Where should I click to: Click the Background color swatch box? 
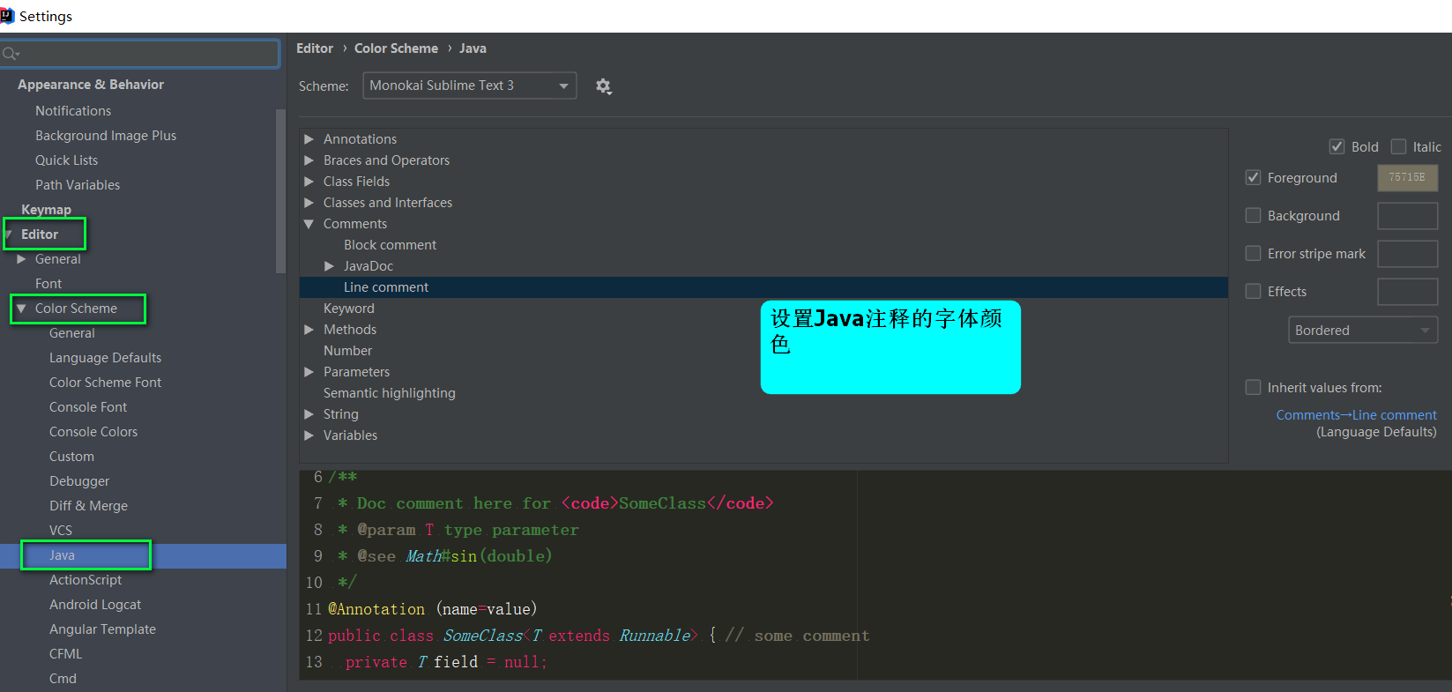click(1407, 215)
